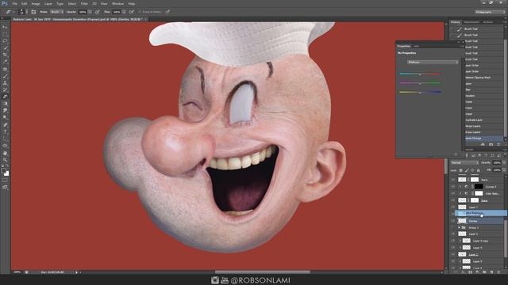Select the Brush tool in the toolbox
508x285 pixels.
click(x=5, y=76)
